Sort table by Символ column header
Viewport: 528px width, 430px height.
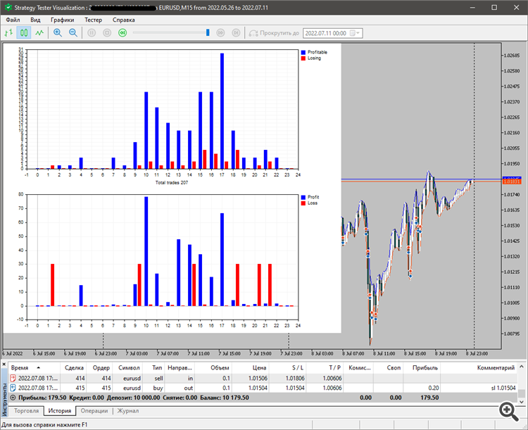click(129, 367)
